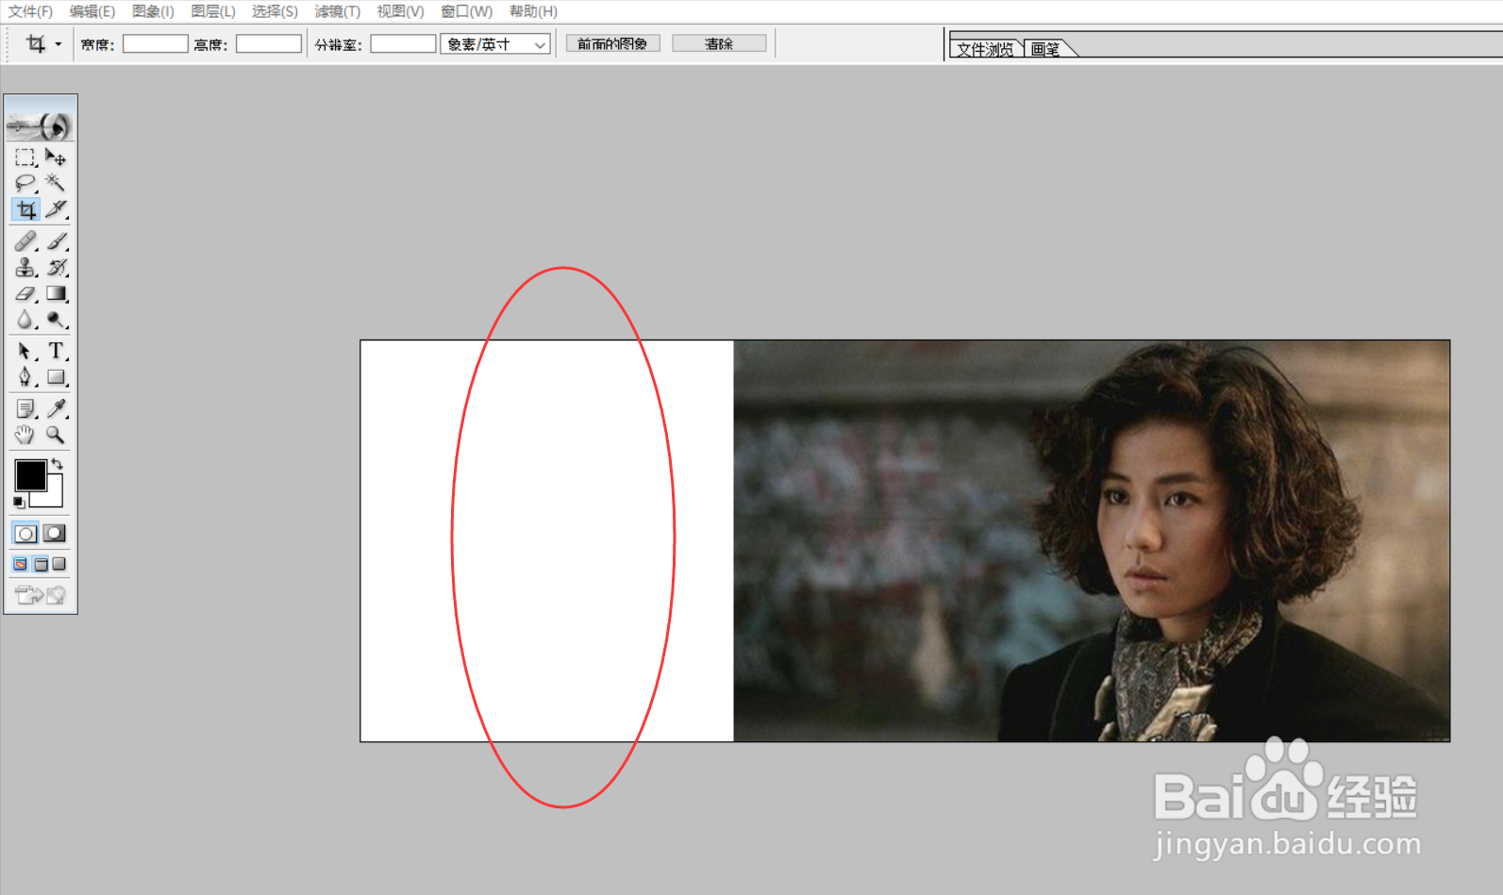Open the 选择(S) menu
1503x895 pixels.
click(275, 11)
